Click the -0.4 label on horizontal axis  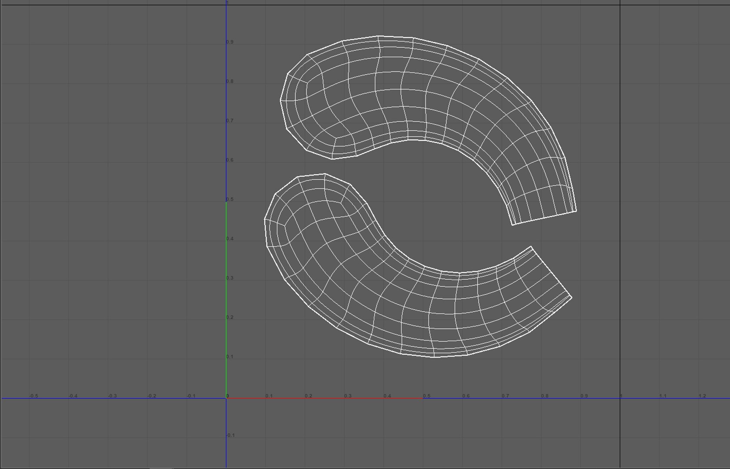click(x=73, y=396)
